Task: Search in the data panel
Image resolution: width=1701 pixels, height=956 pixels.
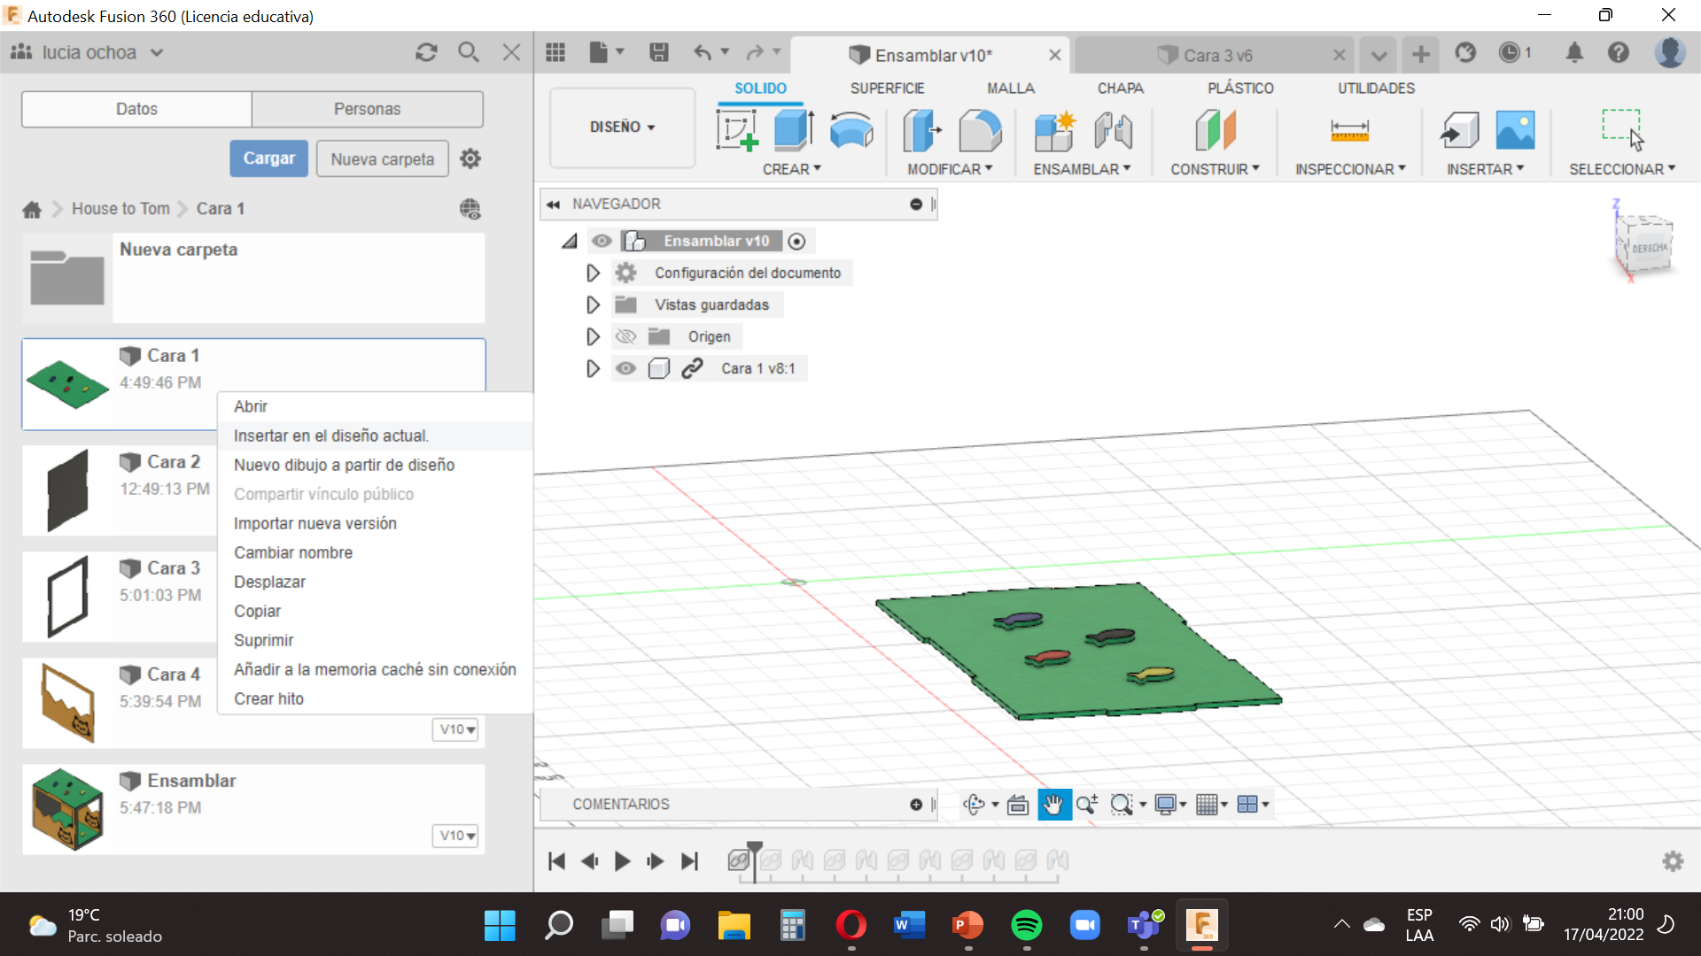Action: click(x=469, y=52)
